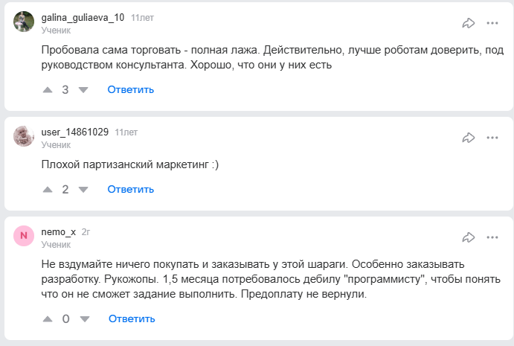Open more options for nemo_x's comment

click(x=492, y=237)
